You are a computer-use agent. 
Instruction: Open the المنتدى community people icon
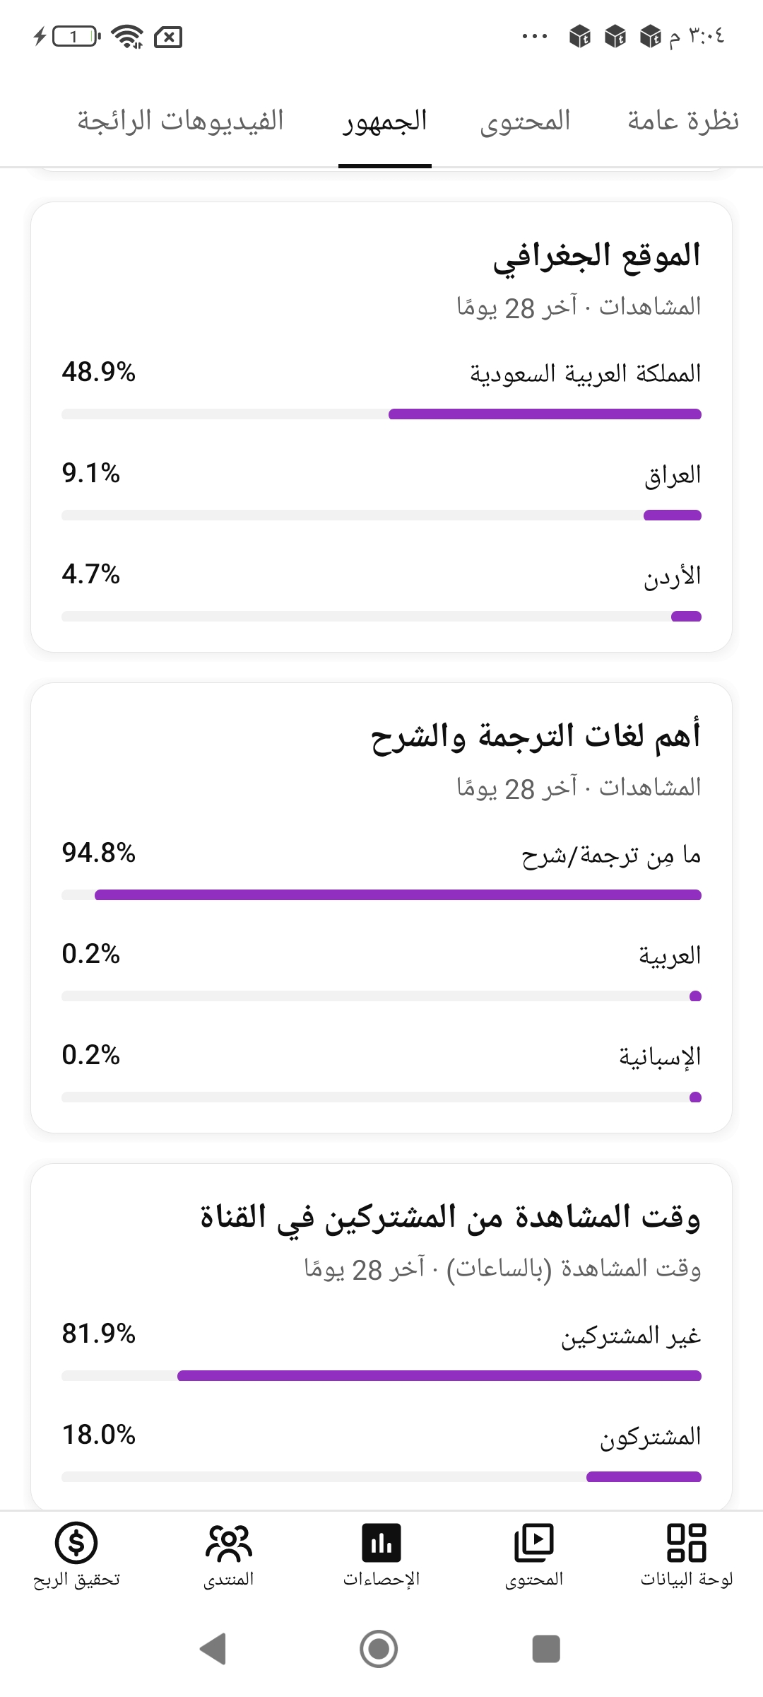(x=229, y=1544)
